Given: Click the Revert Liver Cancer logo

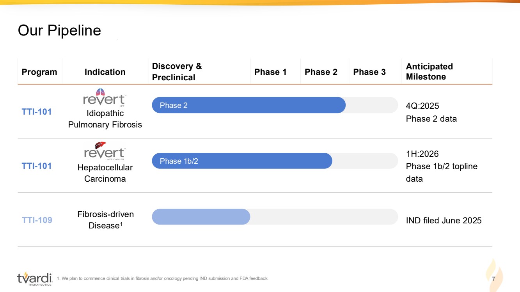Looking at the screenshot, I should click(104, 151).
